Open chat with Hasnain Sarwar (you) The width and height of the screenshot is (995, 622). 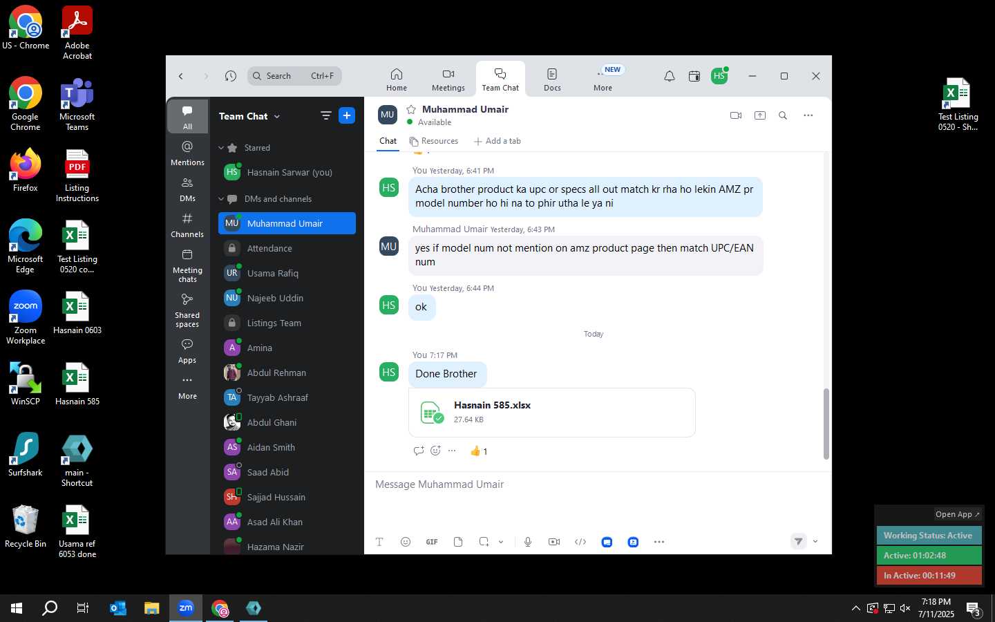click(287, 172)
